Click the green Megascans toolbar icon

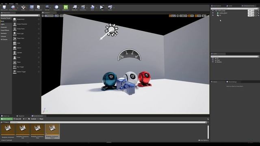(66, 7)
